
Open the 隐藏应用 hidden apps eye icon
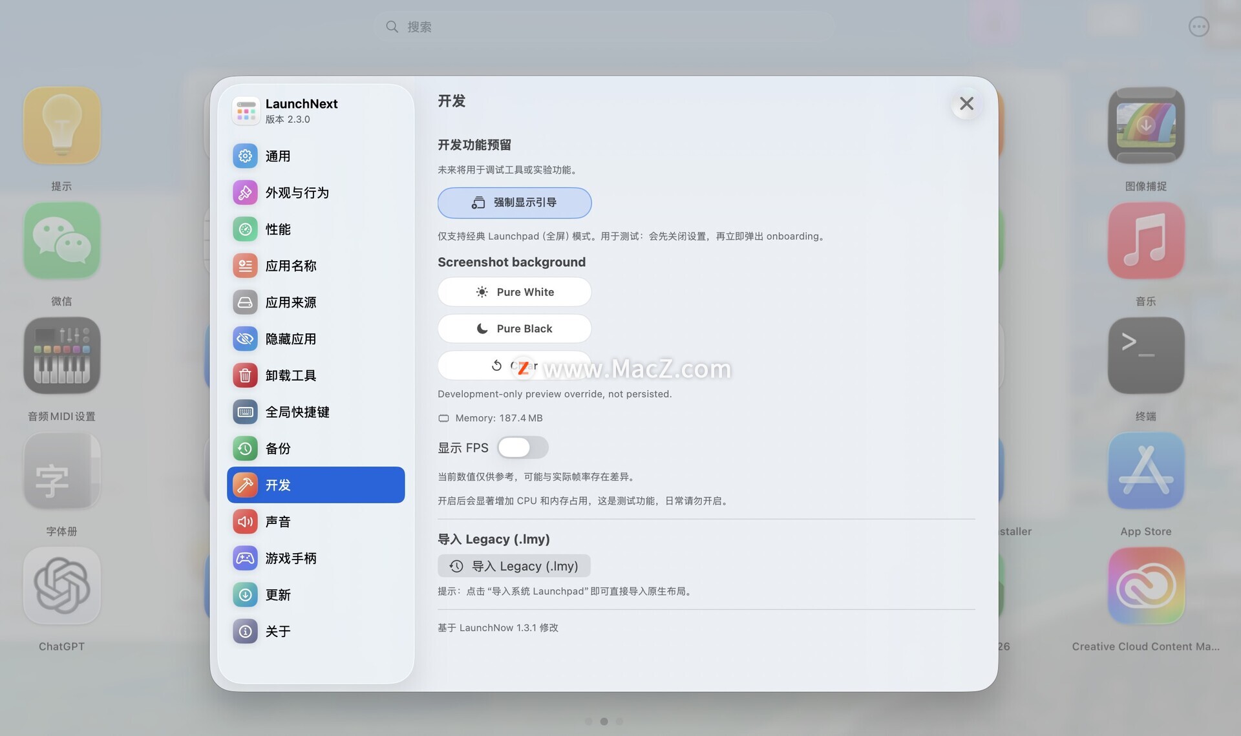click(245, 339)
